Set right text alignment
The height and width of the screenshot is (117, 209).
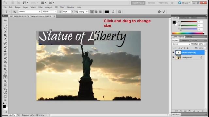tap(100, 12)
